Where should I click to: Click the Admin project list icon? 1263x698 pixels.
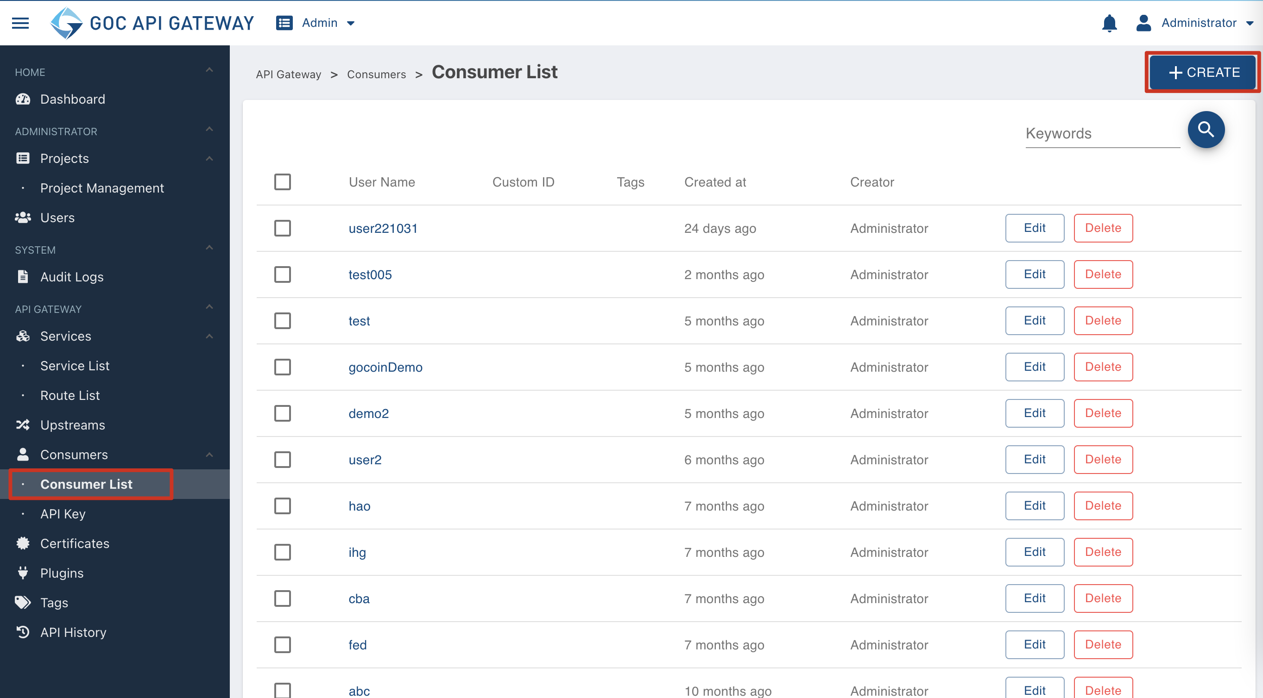coord(284,23)
